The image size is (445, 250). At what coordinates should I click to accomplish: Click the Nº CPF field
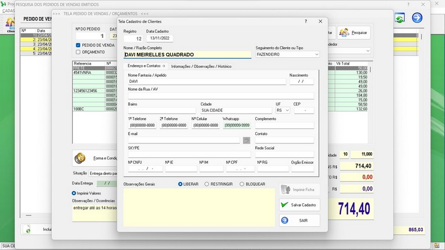point(240,169)
